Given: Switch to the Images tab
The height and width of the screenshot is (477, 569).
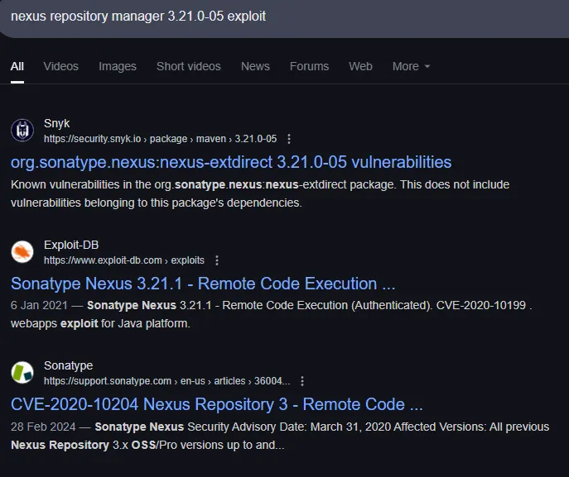Looking at the screenshot, I should coord(117,66).
